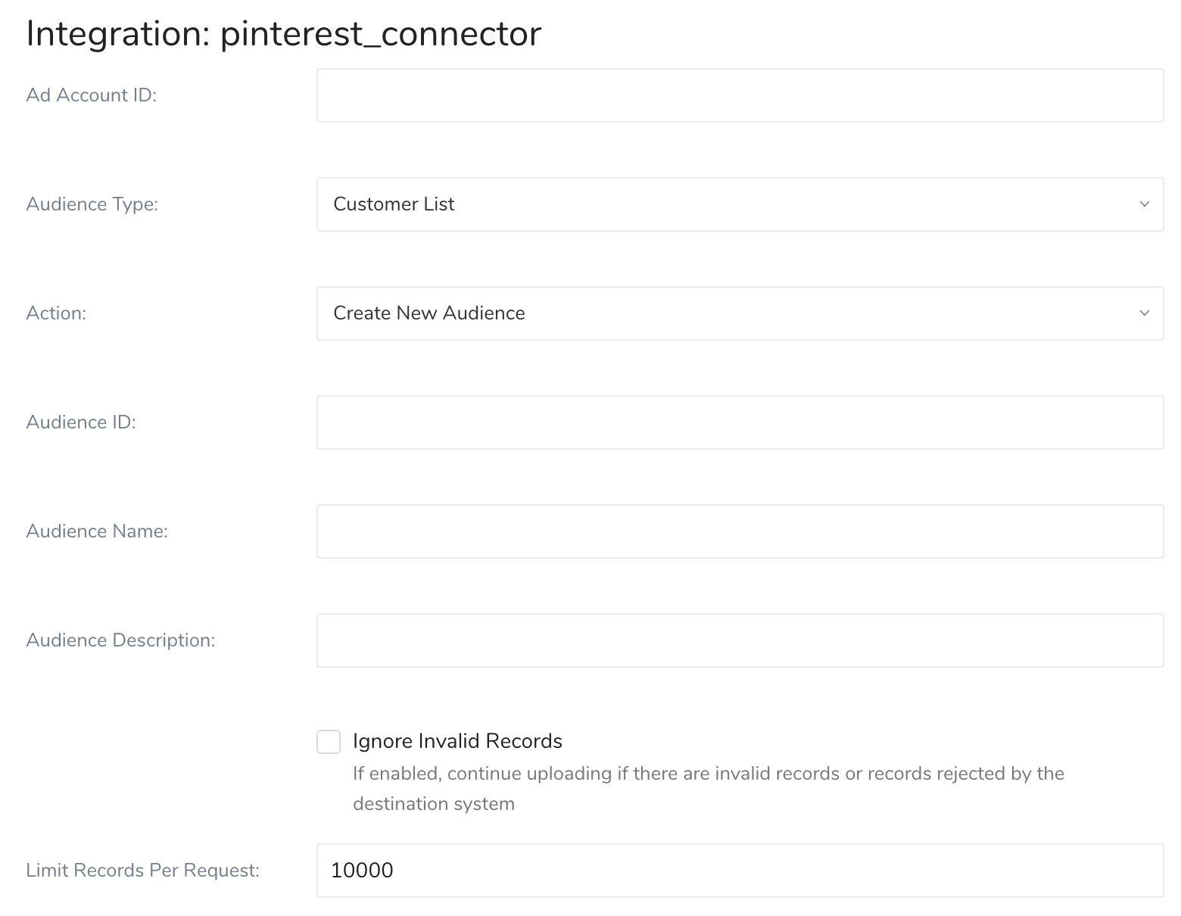Click the Audience Description label

(120, 640)
